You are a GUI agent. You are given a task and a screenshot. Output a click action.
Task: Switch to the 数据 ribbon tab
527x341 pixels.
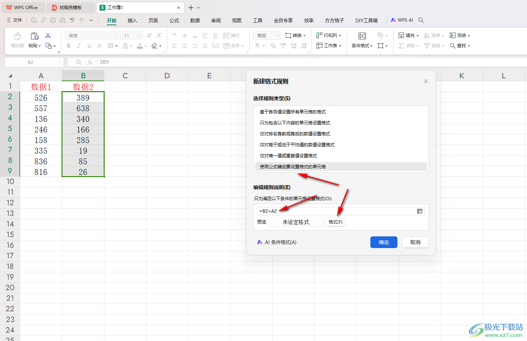(x=195, y=20)
